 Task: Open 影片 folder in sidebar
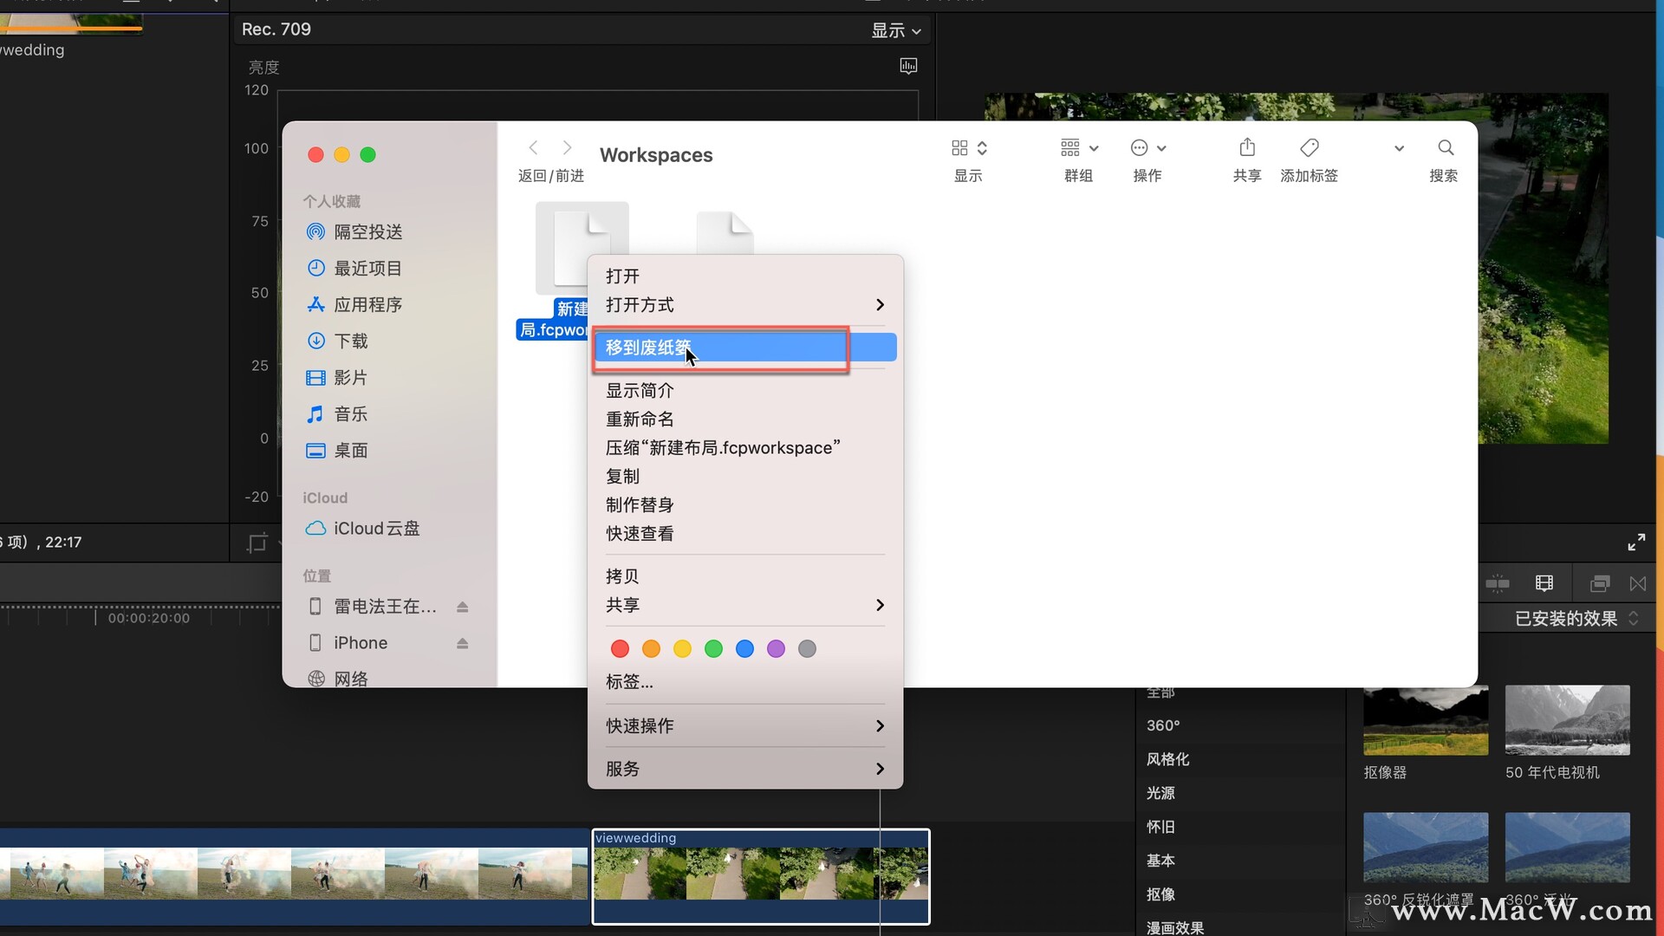pos(338,378)
